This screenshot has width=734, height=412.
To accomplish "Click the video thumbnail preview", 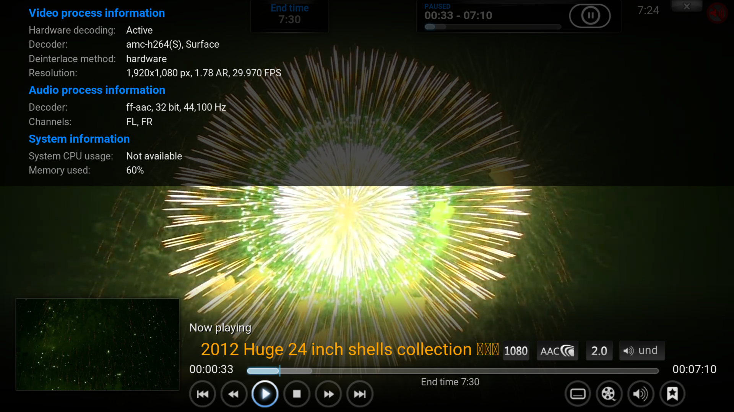I will point(97,344).
